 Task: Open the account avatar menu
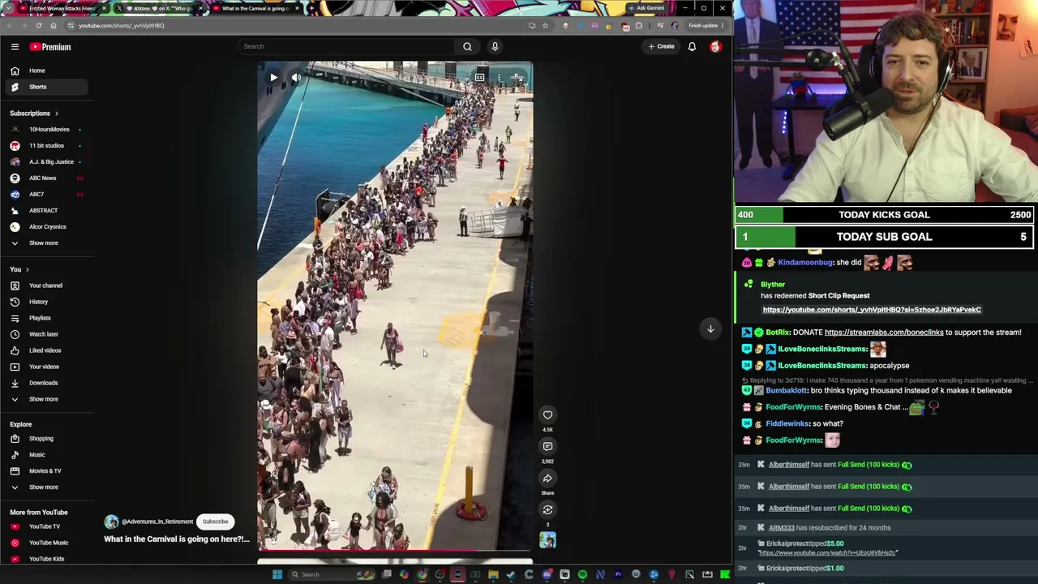point(715,46)
